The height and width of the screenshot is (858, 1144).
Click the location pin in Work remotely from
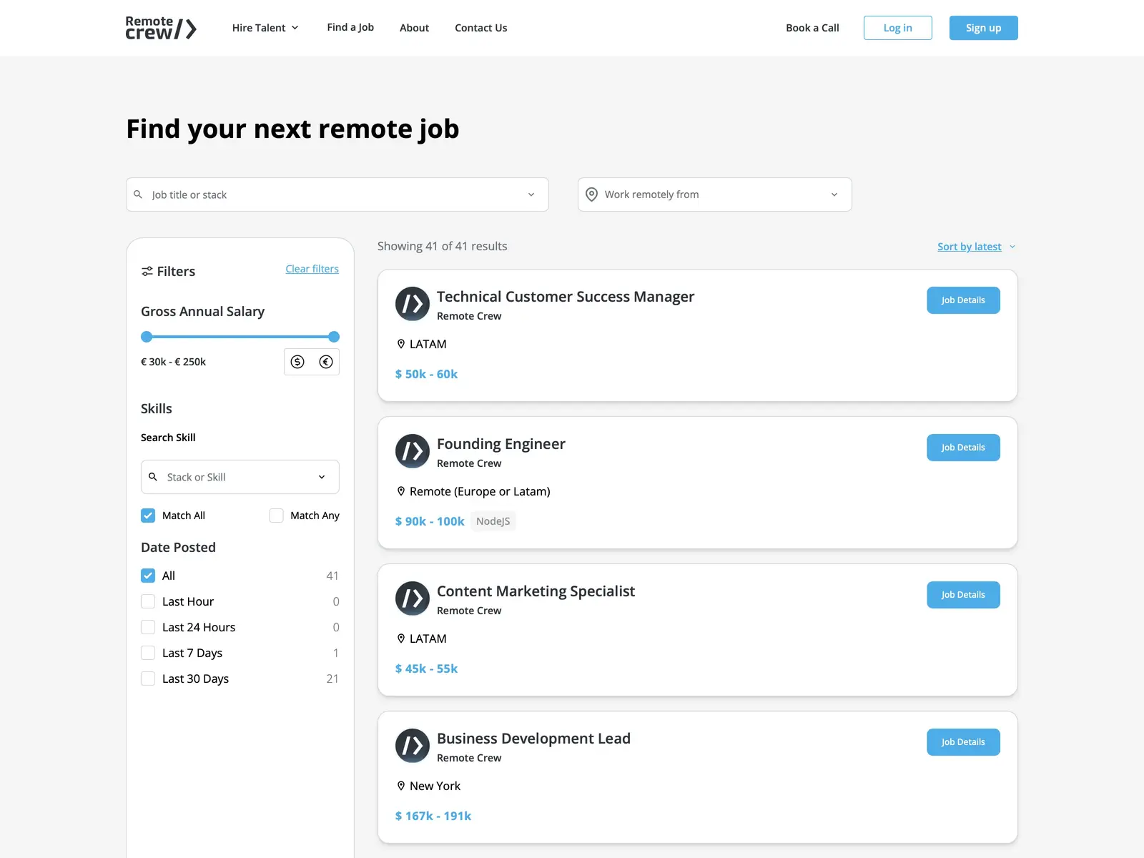coord(591,194)
